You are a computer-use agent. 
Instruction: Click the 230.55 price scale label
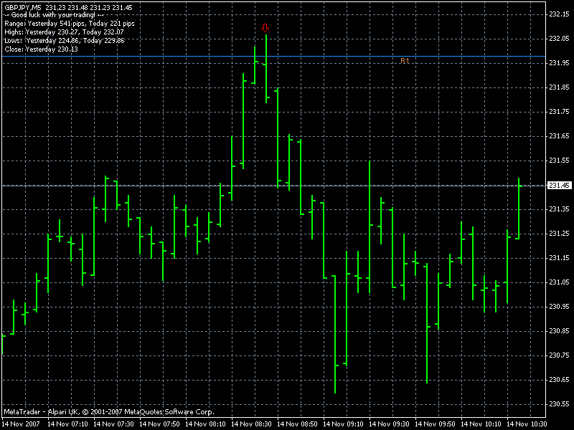(x=560, y=404)
